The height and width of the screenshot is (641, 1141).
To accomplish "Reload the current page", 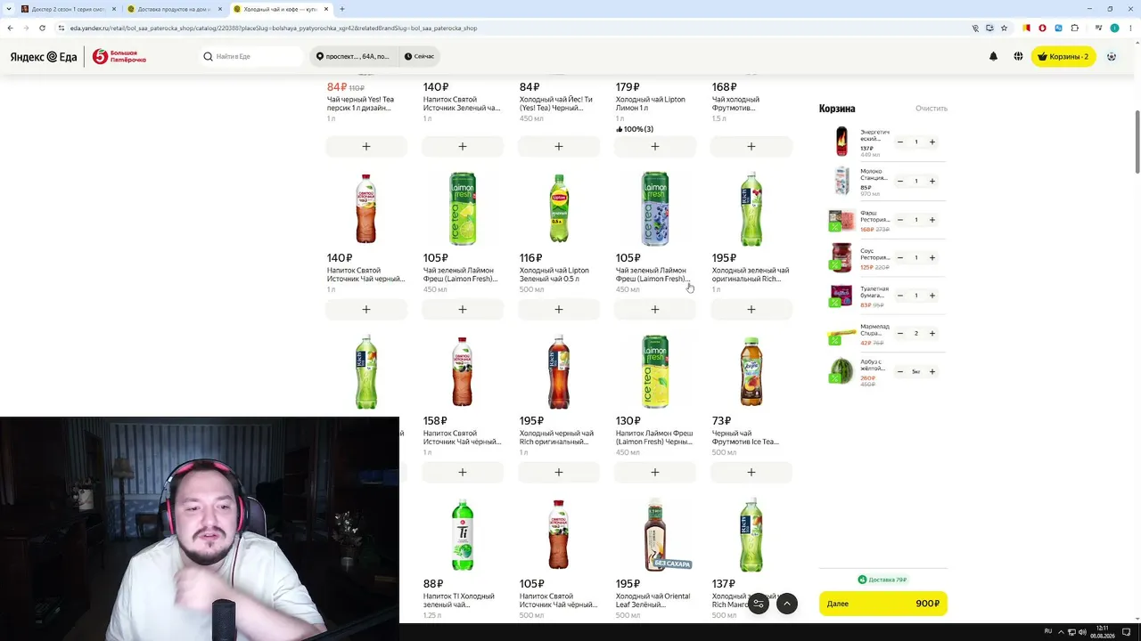I will tap(42, 28).
